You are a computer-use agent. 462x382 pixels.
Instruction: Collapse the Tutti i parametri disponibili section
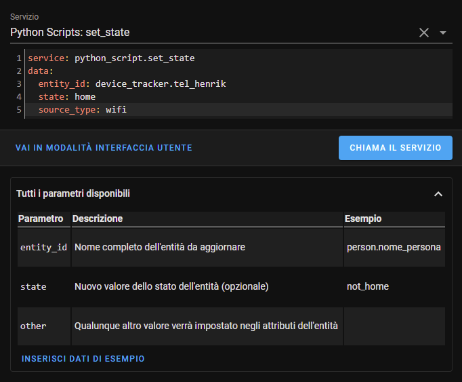pyautogui.click(x=438, y=194)
